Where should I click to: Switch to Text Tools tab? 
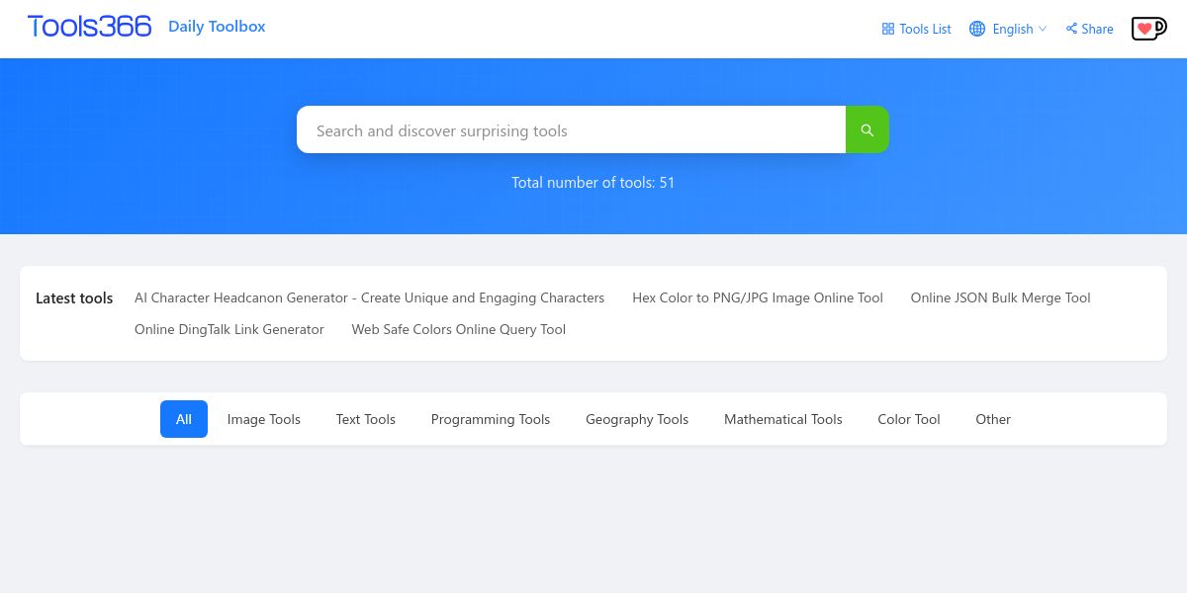coord(366,419)
